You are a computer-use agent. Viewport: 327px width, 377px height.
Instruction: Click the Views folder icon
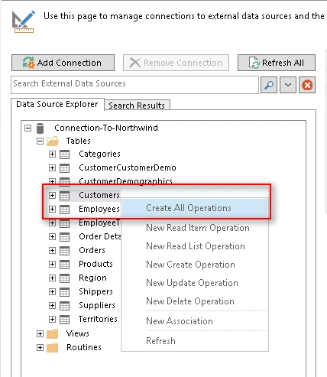(x=53, y=333)
